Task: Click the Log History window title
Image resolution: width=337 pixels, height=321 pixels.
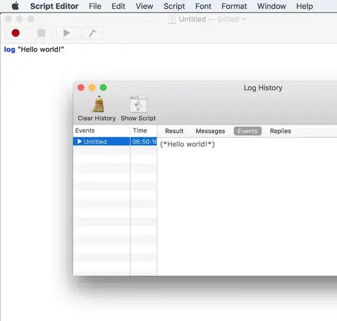Action: pyautogui.click(x=263, y=88)
